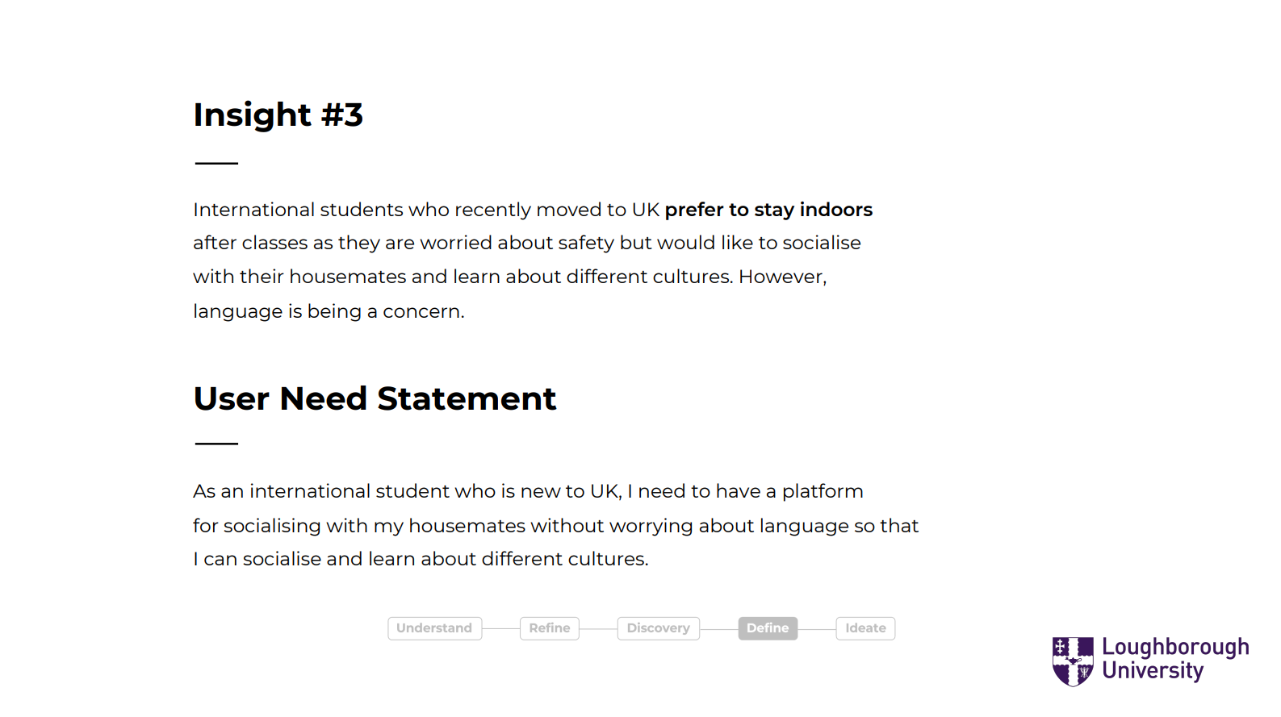The height and width of the screenshot is (717, 1281).
Task: Click the divider under User Need Statement
Action: [216, 443]
